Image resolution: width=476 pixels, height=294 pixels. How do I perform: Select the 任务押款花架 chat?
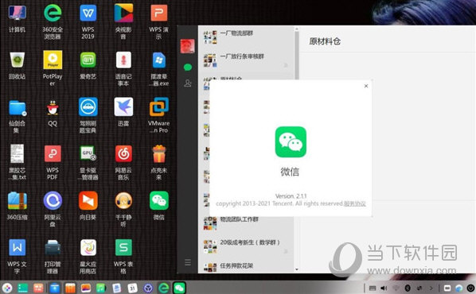(x=246, y=266)
